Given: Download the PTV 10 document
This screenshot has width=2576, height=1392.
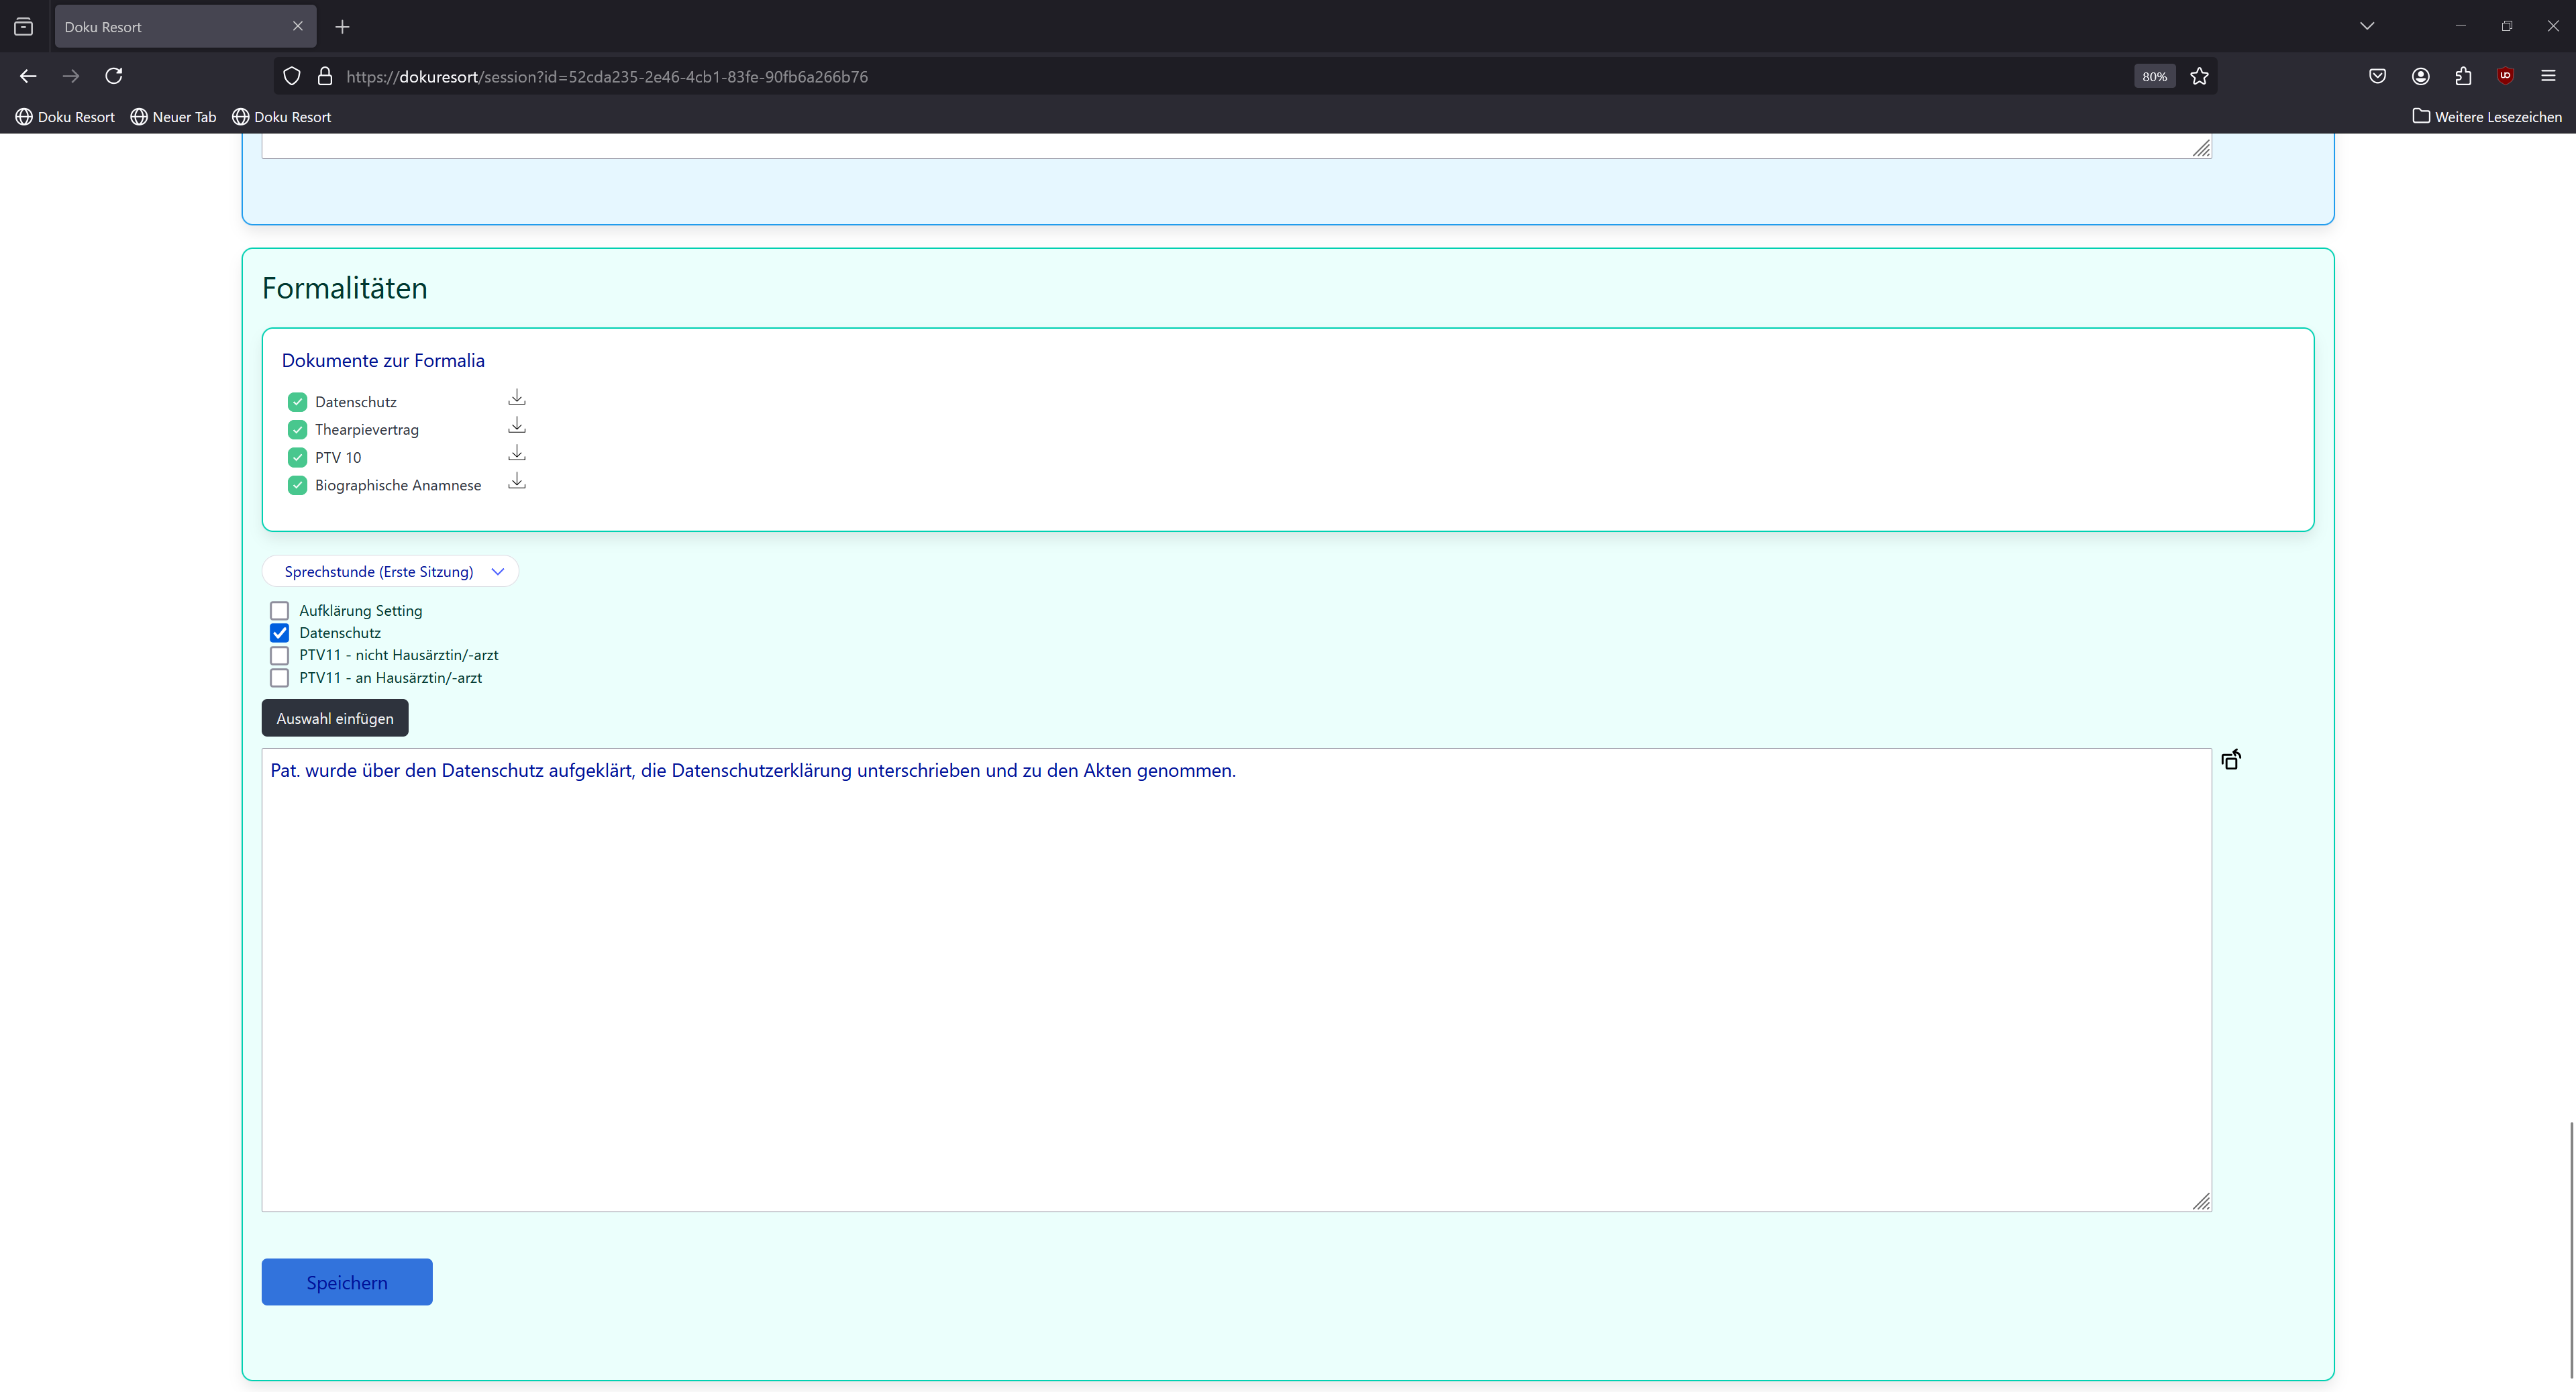Looking at the screenshot, I should coord(516,454).
